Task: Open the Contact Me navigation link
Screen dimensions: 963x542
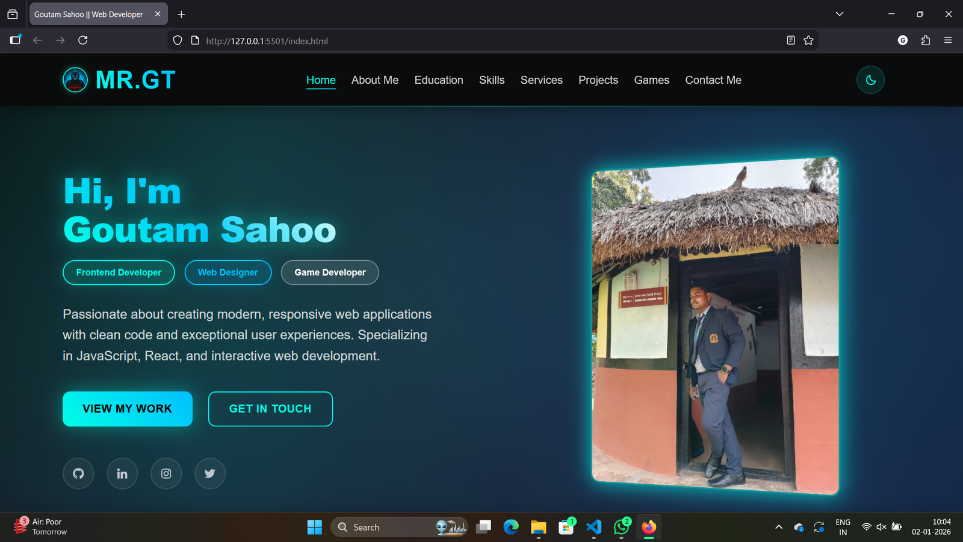Action: [x=713, y=79]
